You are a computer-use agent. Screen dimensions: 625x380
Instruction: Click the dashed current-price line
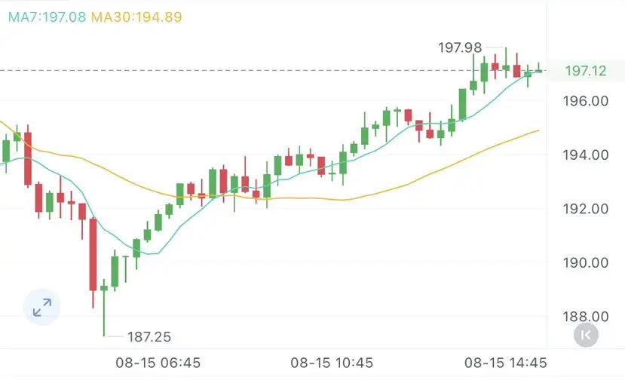(x=274, y=71)
